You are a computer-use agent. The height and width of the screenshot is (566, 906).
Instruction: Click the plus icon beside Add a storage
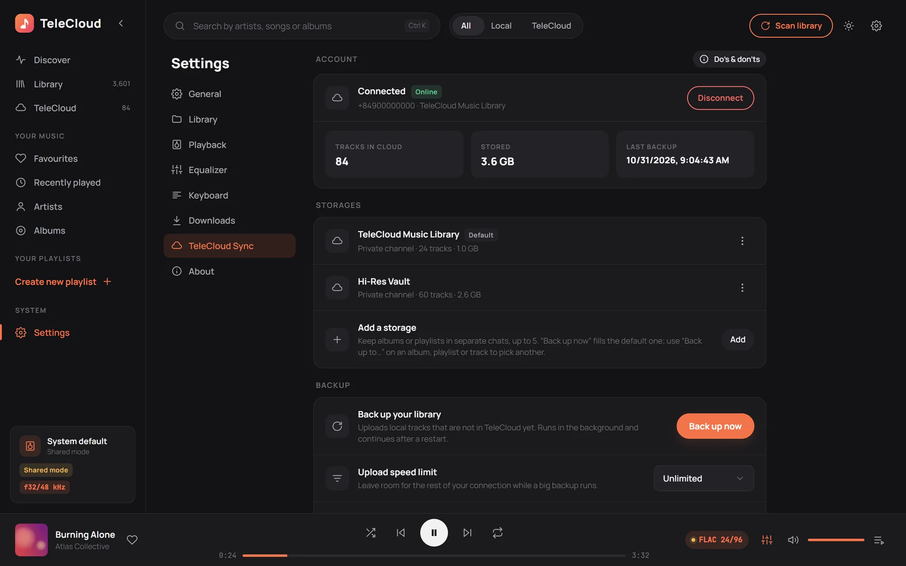(337, 340)
